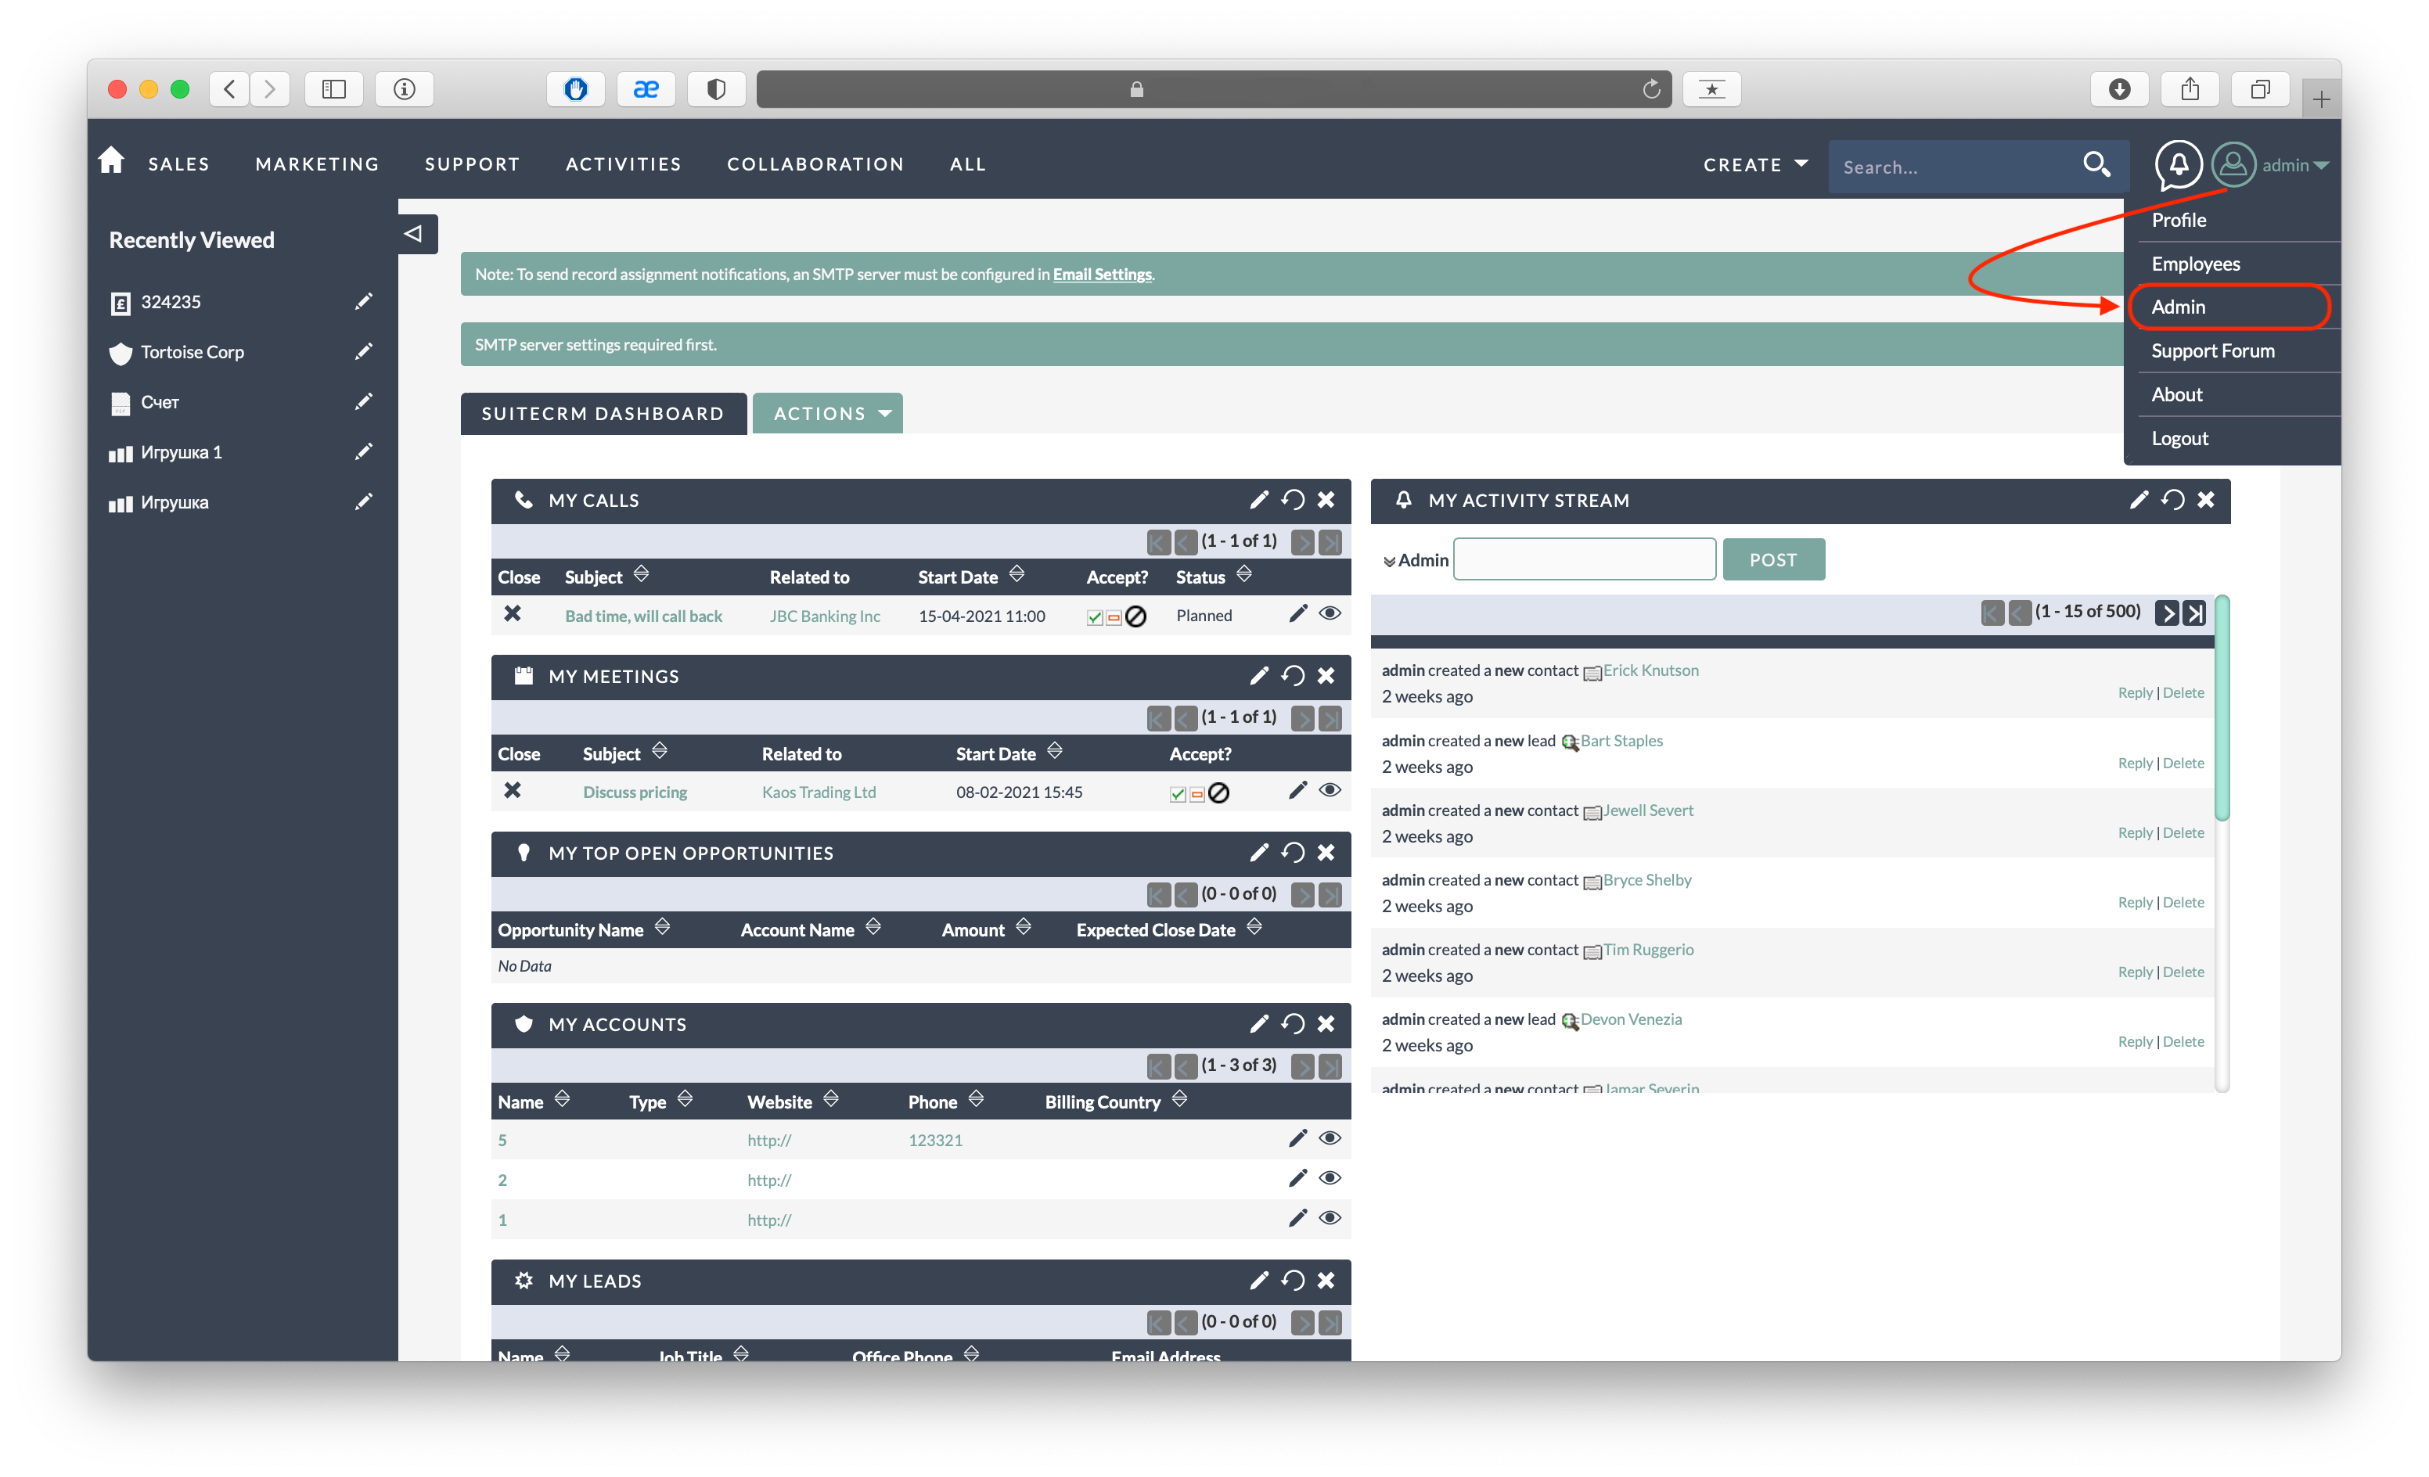Edit the 324235 recent record pencil
Screen dimensions: 2429x1477
coord(364,300)
